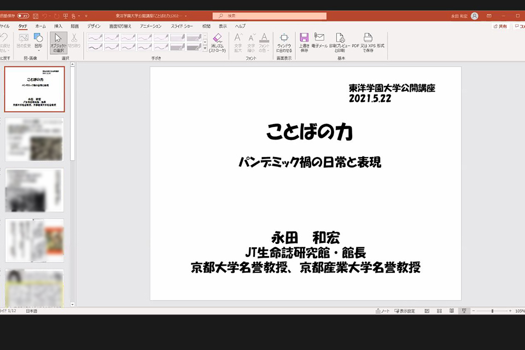
Task: Switch to the ホーム tab
Action: click(40, 26)
